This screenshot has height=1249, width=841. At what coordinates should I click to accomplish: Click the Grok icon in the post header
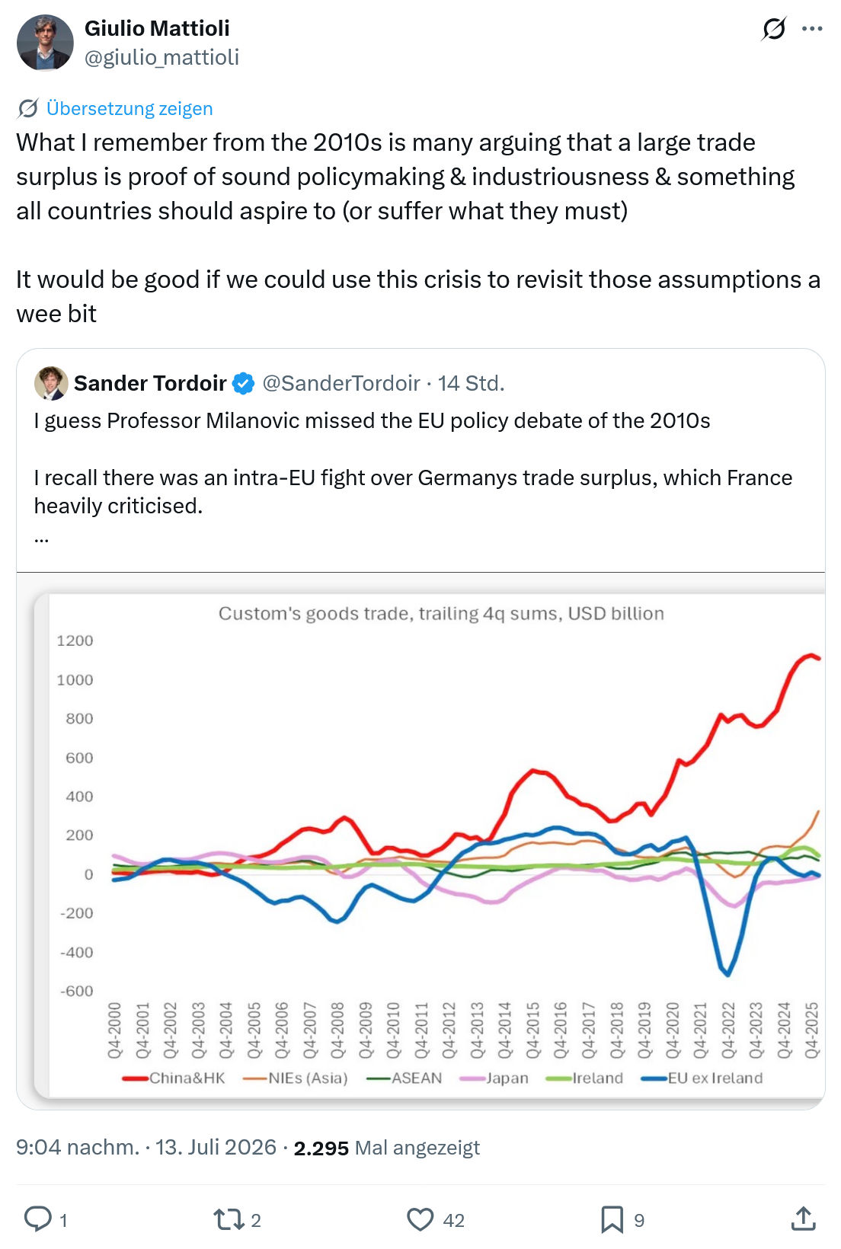pos(773,29)
